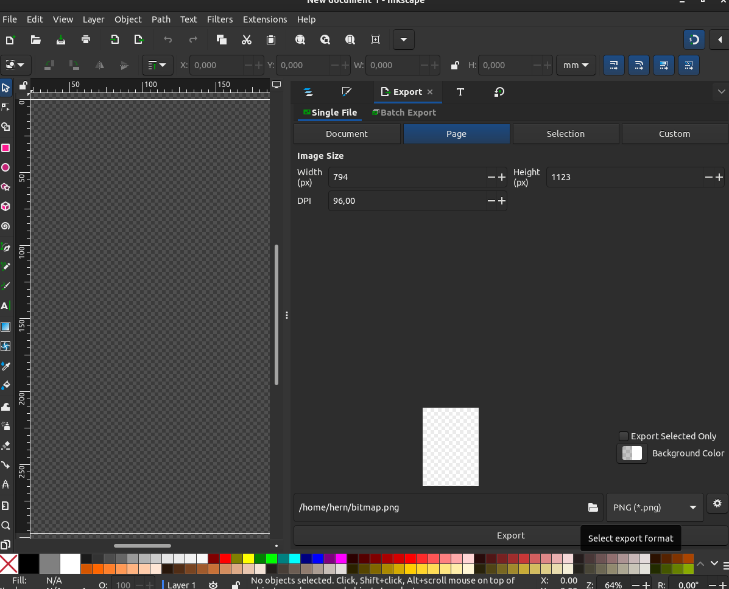Choose Document export area button
This screenshot has width=729, height=589.
pyautogui.click(x=347, y=134)
